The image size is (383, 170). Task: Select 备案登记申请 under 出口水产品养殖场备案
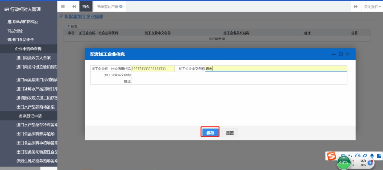(x=31, y=116)
